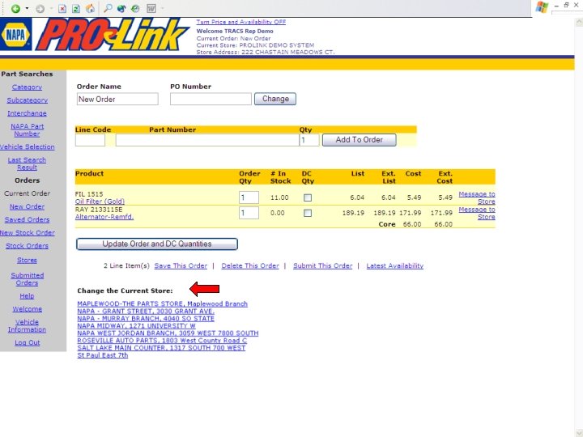Select MAPLEWOOD-THE PARTS STORE store
This screenshot has height=437, width=583.
click(x=162, y=303)
